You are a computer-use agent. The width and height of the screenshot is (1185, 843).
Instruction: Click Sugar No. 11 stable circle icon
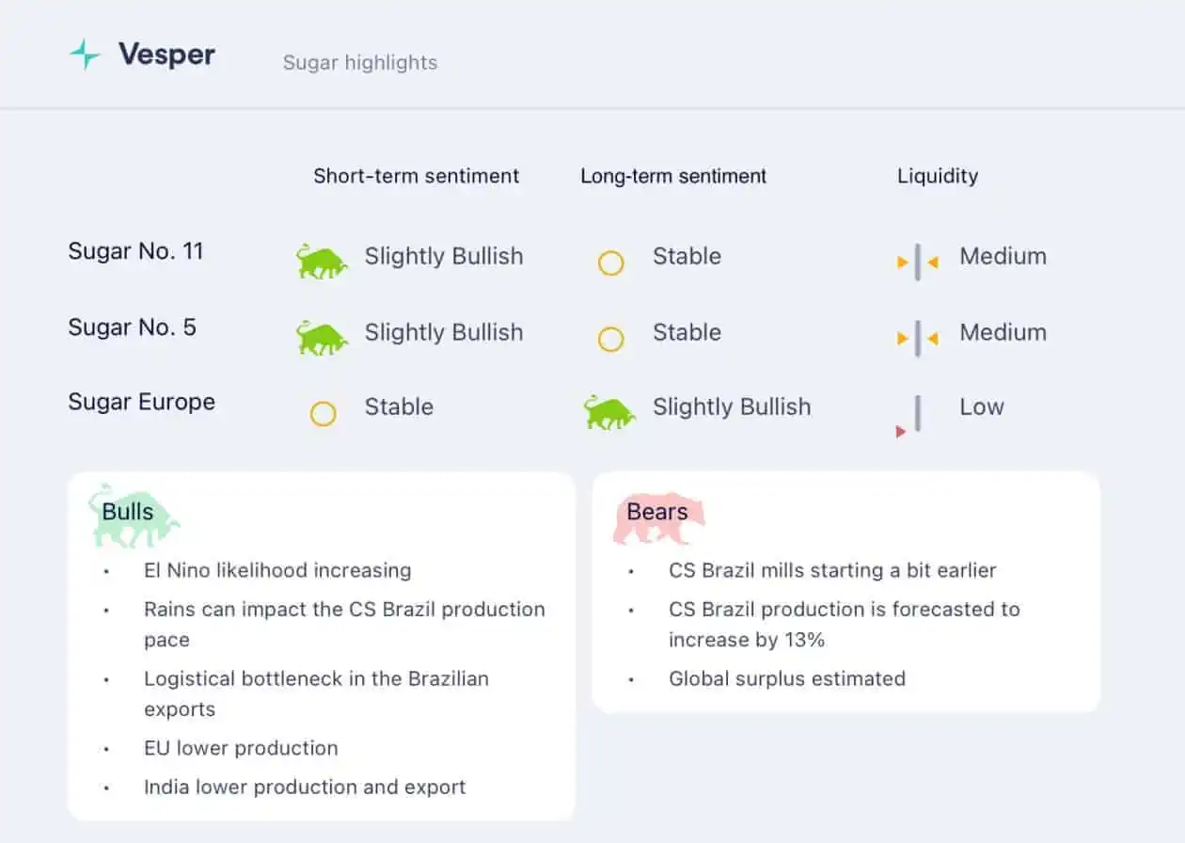pos(611,262)
